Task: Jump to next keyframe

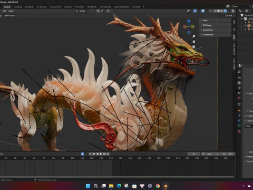Action: pos(104,154)
